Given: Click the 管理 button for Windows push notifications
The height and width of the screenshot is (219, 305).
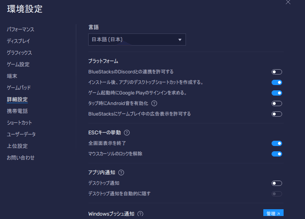Looking at the screenshot, I should coord(273,213).
